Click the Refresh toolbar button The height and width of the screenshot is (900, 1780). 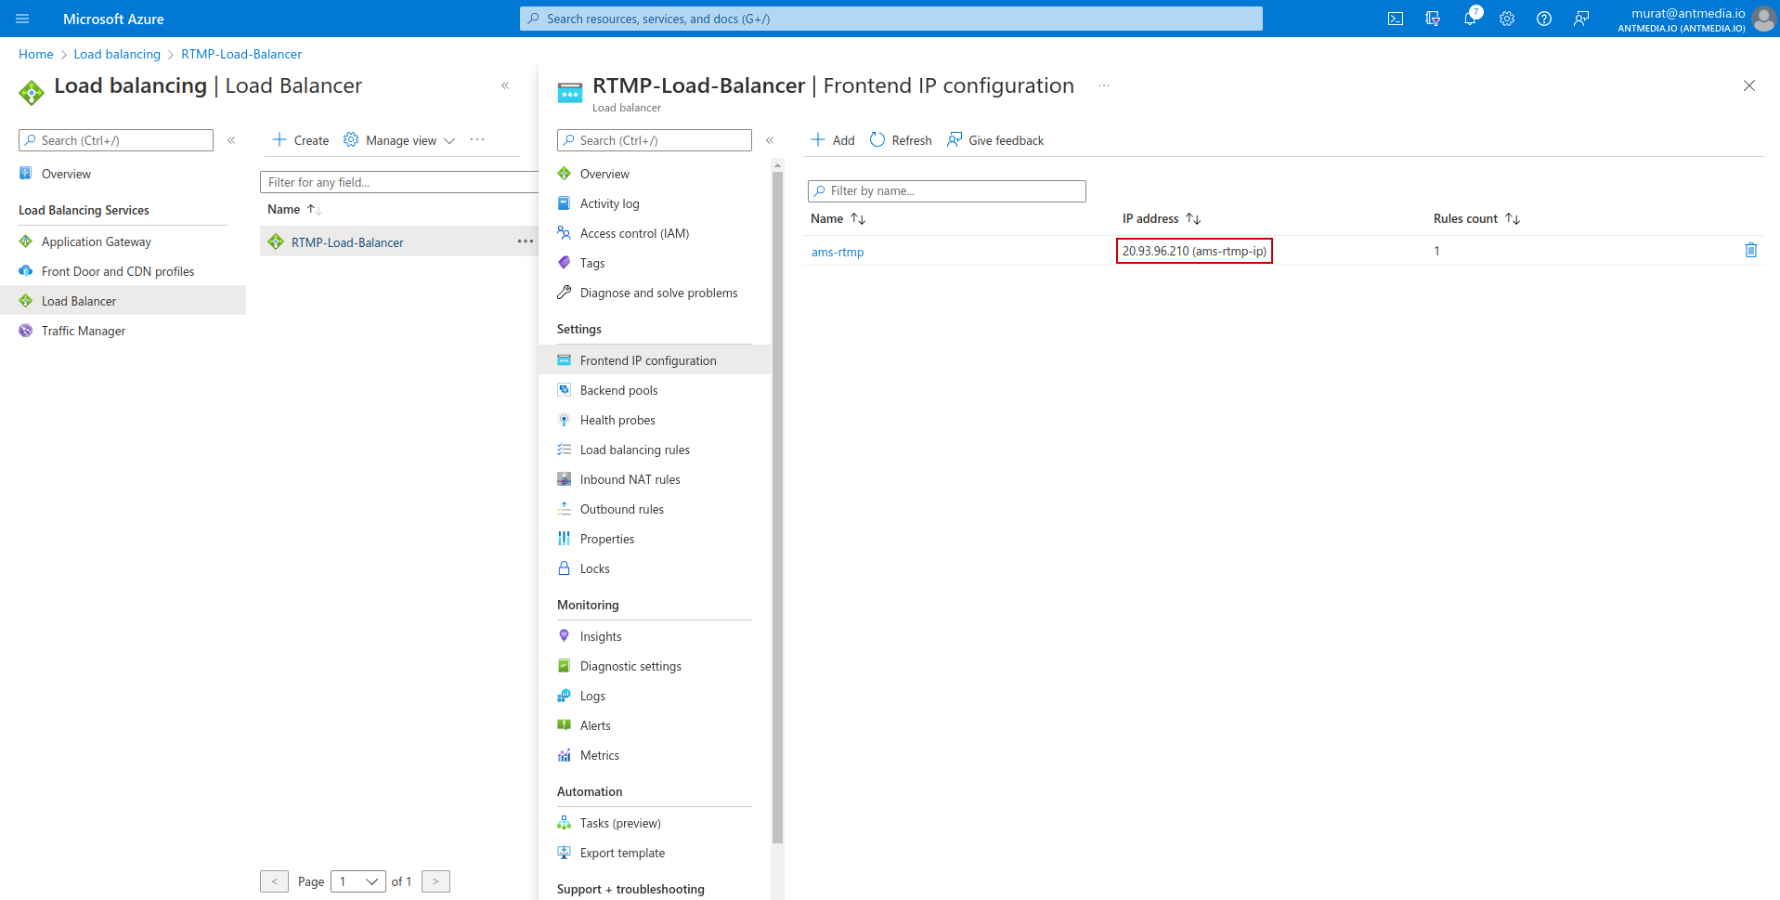pos(901,140)
